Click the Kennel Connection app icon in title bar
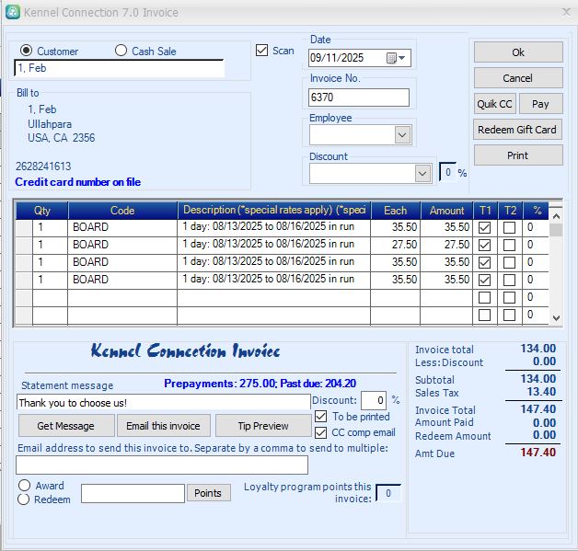 pyautogui.click(x=11, y=13)
